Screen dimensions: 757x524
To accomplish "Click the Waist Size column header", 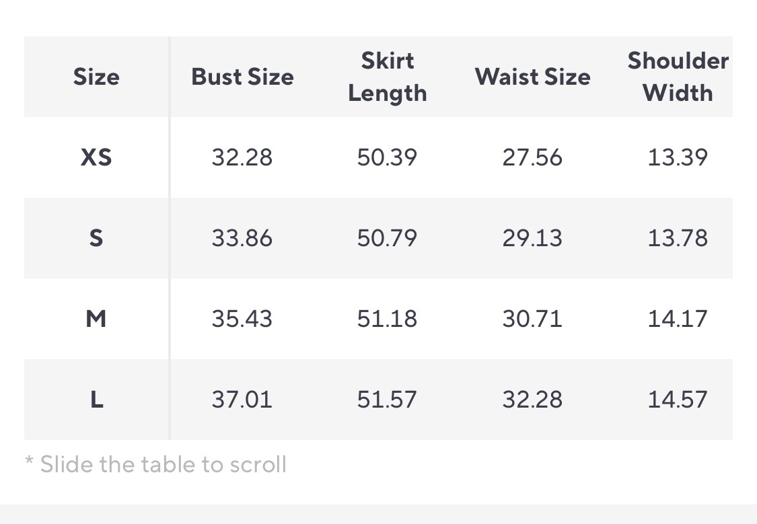I will coord(532,77).
